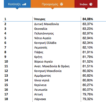Viewport: 106px width, 102px height.
Task: Select the Λεμεσσός destination
Action: tap(41, 47)
